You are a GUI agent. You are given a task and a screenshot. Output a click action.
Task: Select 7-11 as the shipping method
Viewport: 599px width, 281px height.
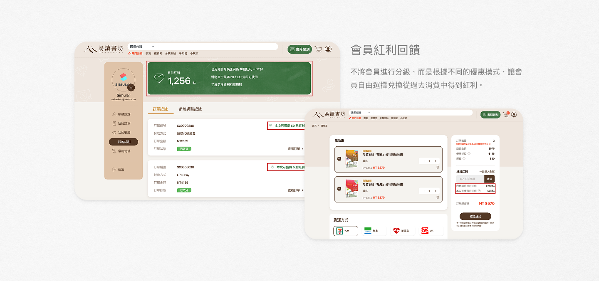click(345, 231)
